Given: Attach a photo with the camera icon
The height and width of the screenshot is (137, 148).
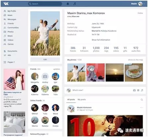Looking at the screenshot, I should pos(134,90).
